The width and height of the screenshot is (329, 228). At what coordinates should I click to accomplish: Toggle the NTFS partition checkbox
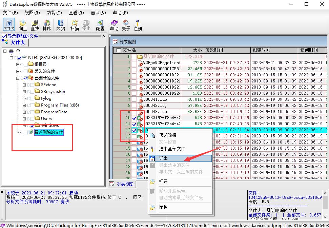(19, 57)
